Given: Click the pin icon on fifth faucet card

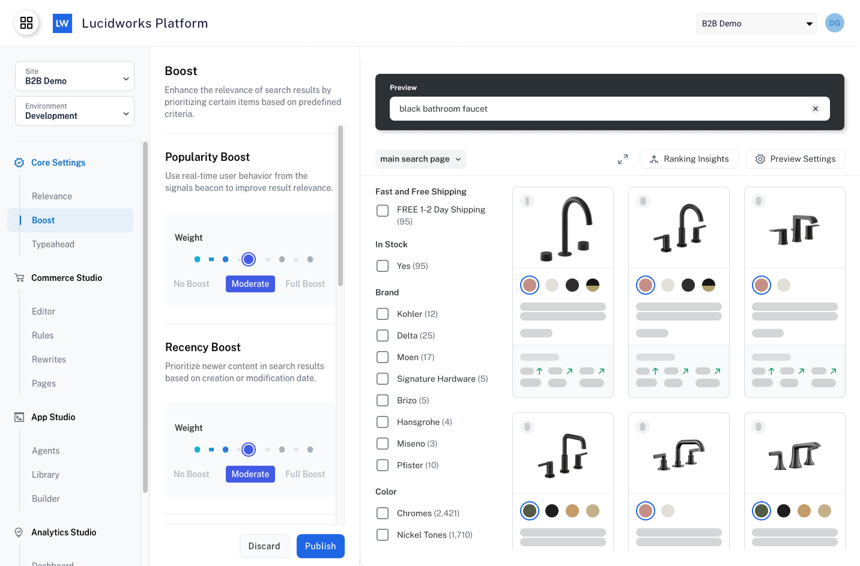Looking at the screenshot, I should point(643,427).
